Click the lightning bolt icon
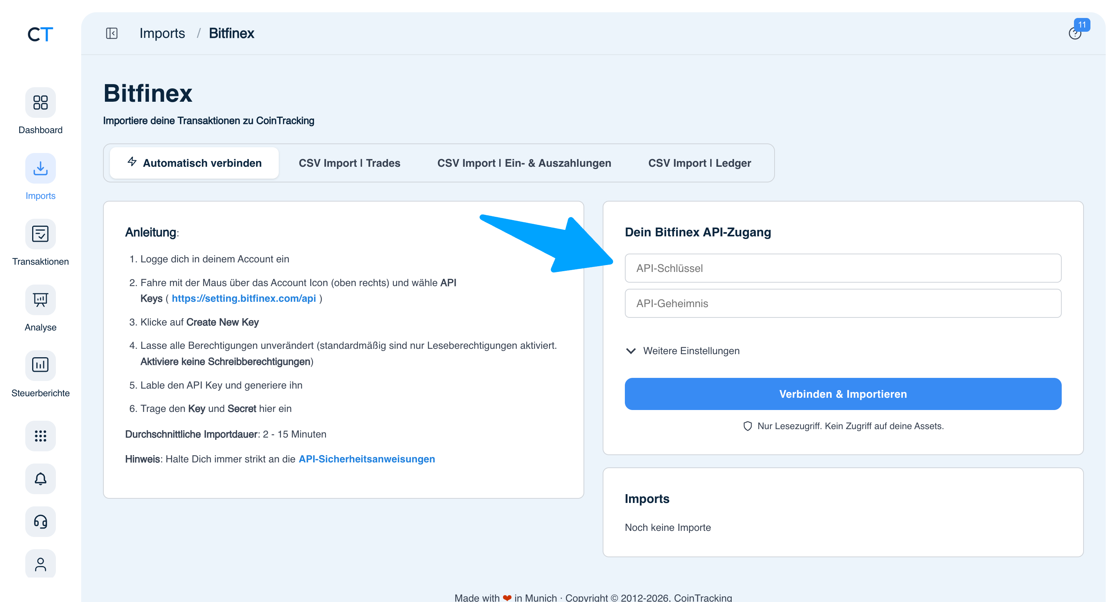 point(132,162)
